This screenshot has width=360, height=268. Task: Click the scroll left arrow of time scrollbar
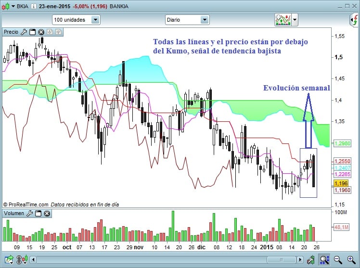(x=33, y=260)
